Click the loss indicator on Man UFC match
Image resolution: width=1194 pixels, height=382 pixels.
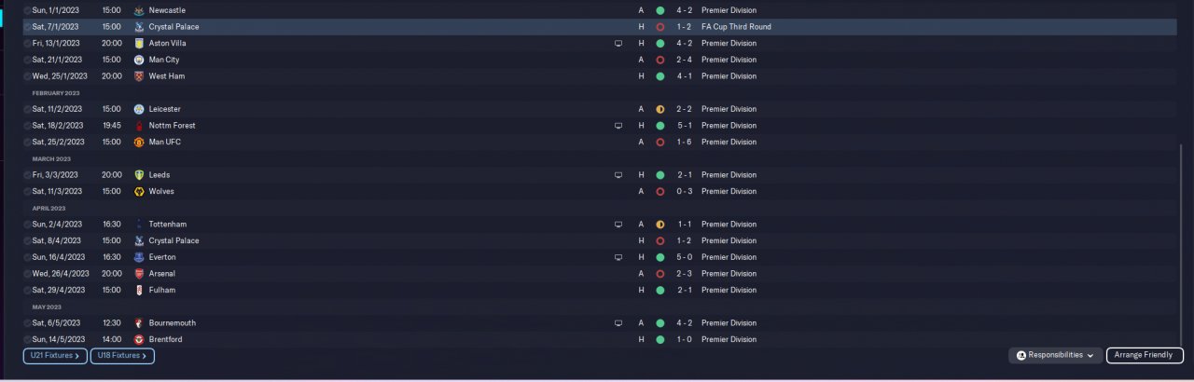point(659,143)
